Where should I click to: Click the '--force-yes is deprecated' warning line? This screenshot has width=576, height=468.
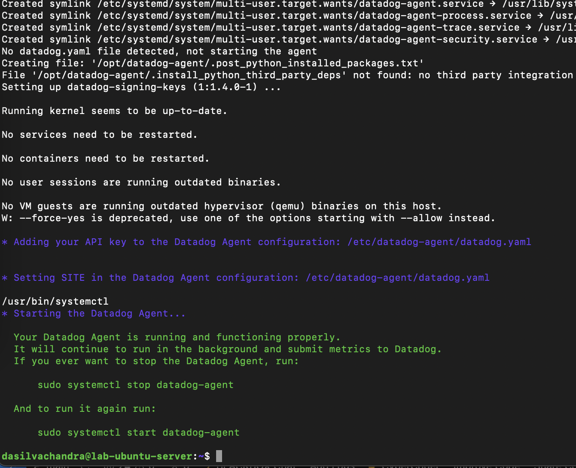click(x=248, y=218)
